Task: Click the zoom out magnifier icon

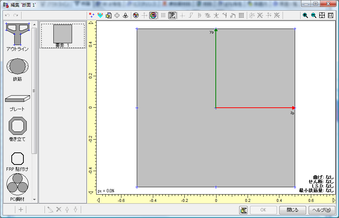Action: click(314, 15)
